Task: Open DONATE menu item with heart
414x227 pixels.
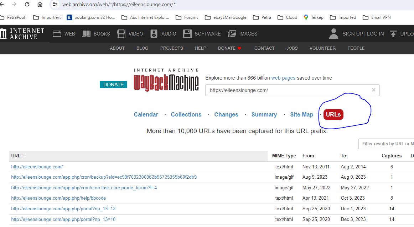Action: pos(230,48)
